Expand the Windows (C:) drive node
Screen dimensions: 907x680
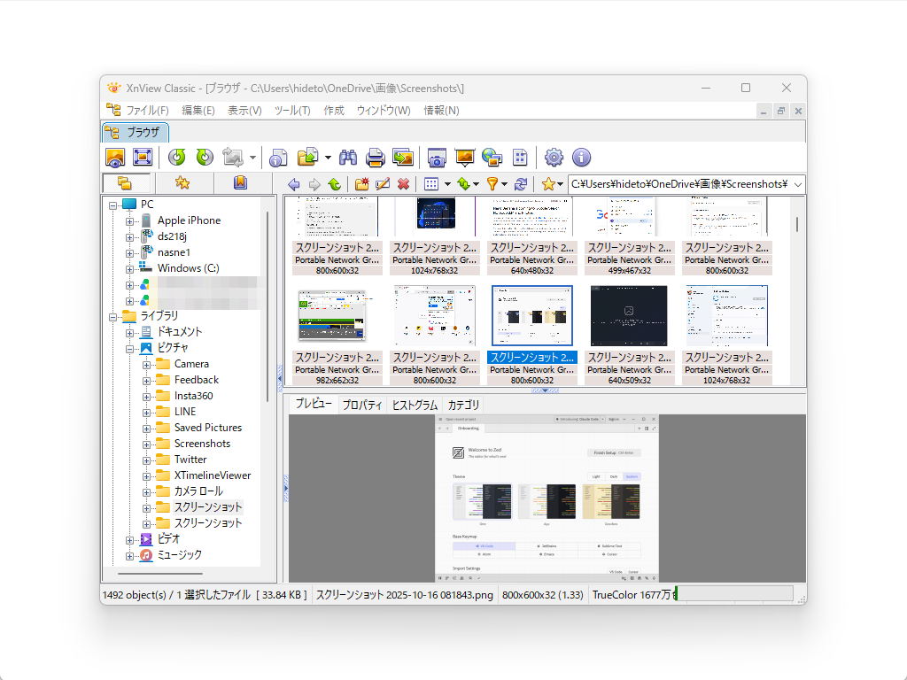coord(129,269)
